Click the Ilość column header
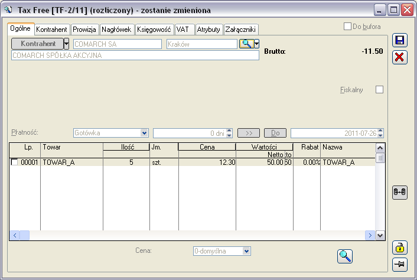Screen dimensions: 417x280 coord(126,146)
